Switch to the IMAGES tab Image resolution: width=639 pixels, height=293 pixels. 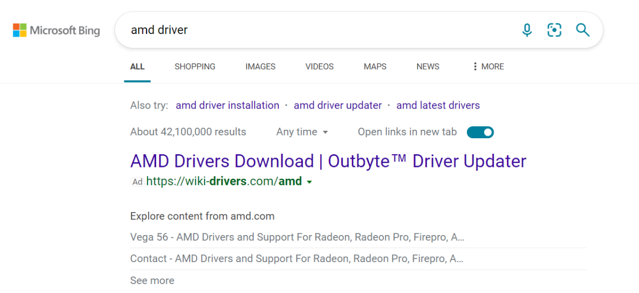click(x=261, y=66)
